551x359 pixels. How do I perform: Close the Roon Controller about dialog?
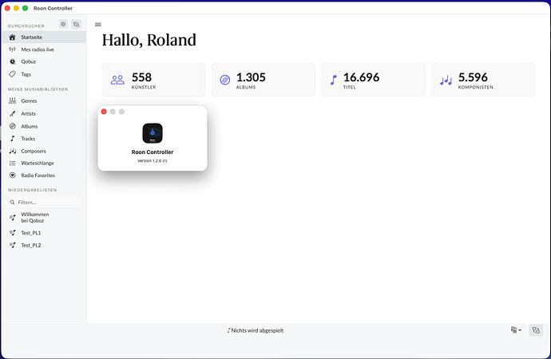tap(104, 112)
